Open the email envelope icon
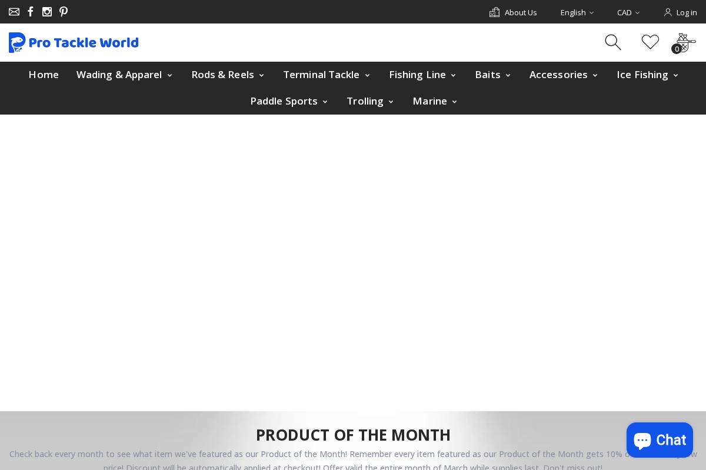This screenshot has height=470, width=706. click(x=14, y=12)
